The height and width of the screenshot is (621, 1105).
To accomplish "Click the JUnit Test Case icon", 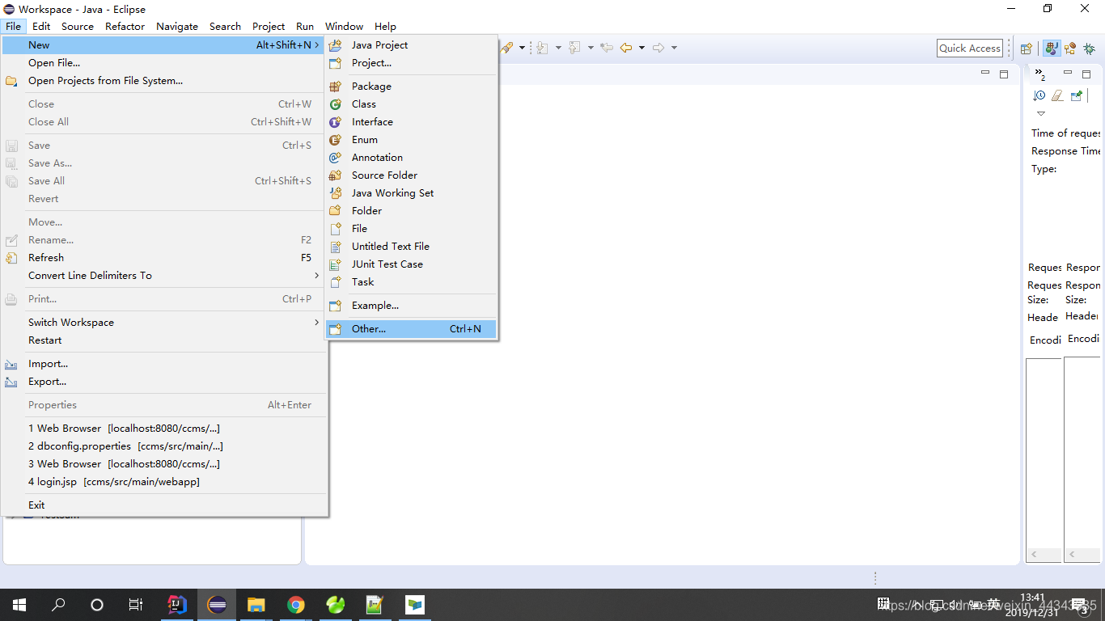I will point(335,264).
